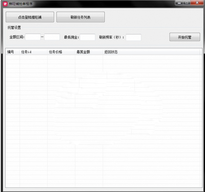Screen dimensions: 205x192
Task: Close the 推旺铺抢单程序 window
Action: tap(197, 3)
